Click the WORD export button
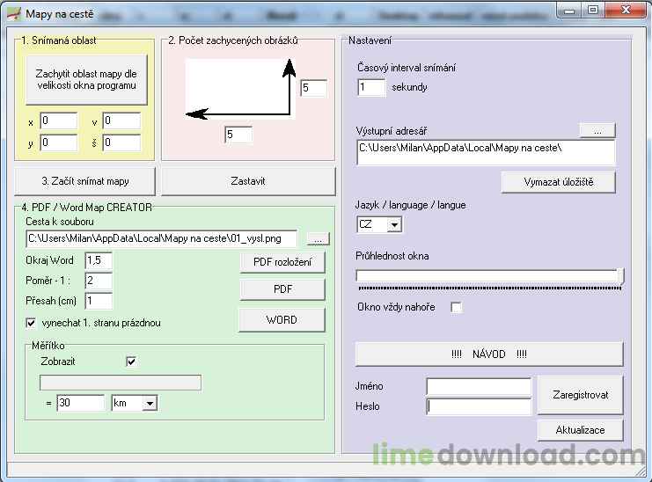Image resolution: width=652 pixels, height=482 pixels. tap(282, 320)
